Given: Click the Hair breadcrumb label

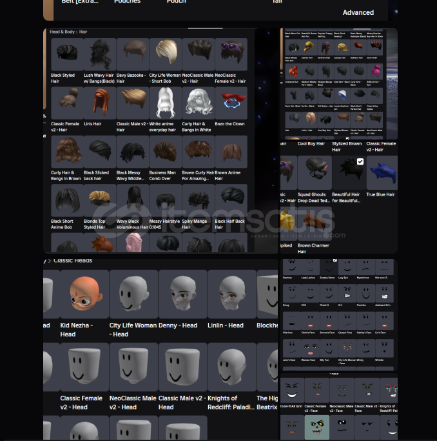Looking at the screenshot, I should coord(83,32).
